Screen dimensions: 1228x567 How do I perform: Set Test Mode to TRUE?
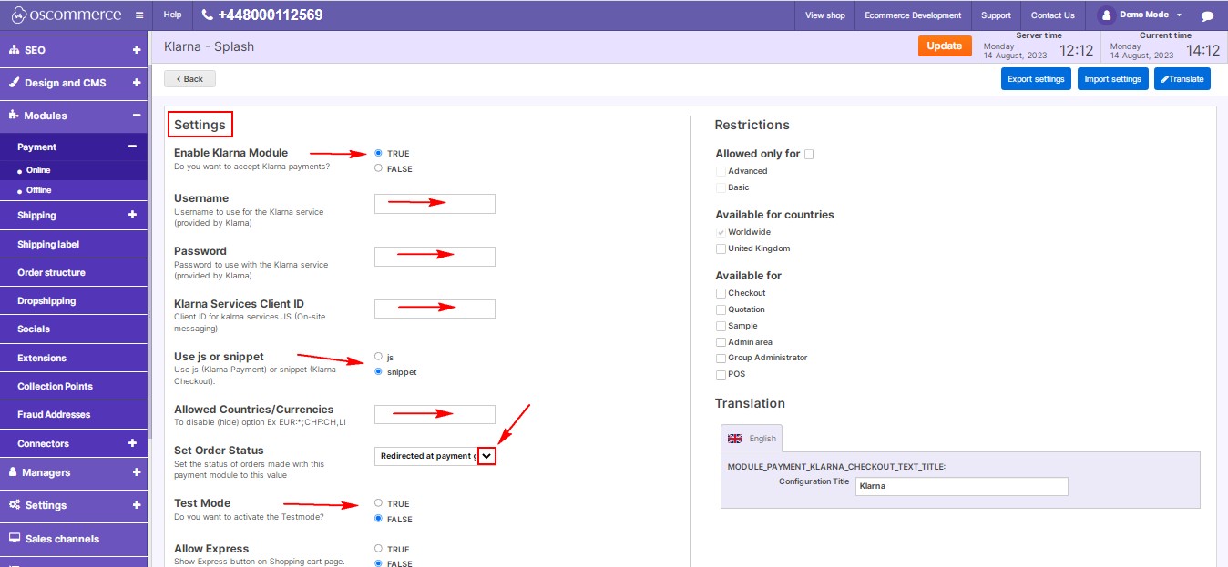(x=378, y=503)
